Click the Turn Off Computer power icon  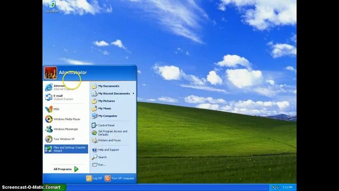(x=108, y=178)
